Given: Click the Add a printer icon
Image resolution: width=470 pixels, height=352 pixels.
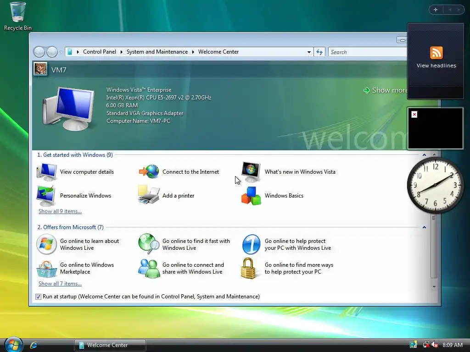Looking at the screenshot, I should (149, 195).
